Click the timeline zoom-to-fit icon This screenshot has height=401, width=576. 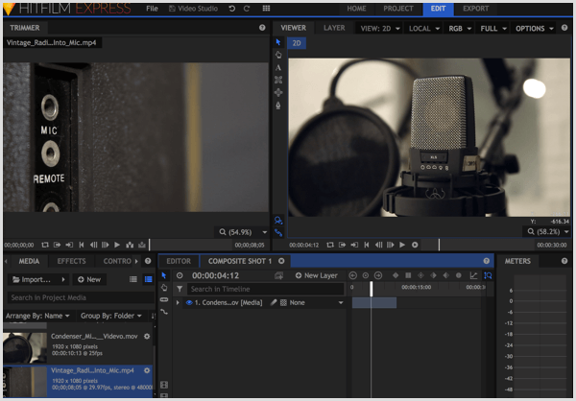(488, 275)
